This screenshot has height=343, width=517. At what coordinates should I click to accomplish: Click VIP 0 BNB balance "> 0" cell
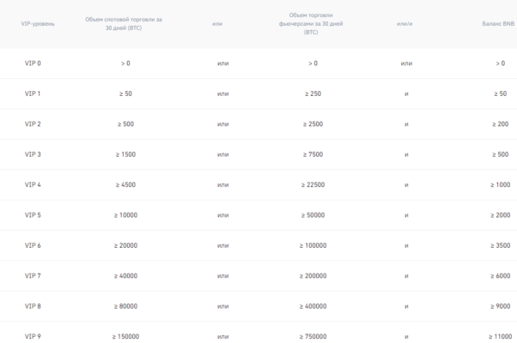[x=500, y=63]
